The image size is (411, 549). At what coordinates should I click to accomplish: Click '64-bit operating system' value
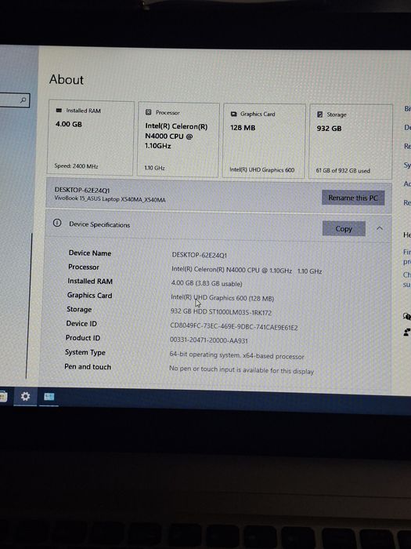tap(236, 355)
